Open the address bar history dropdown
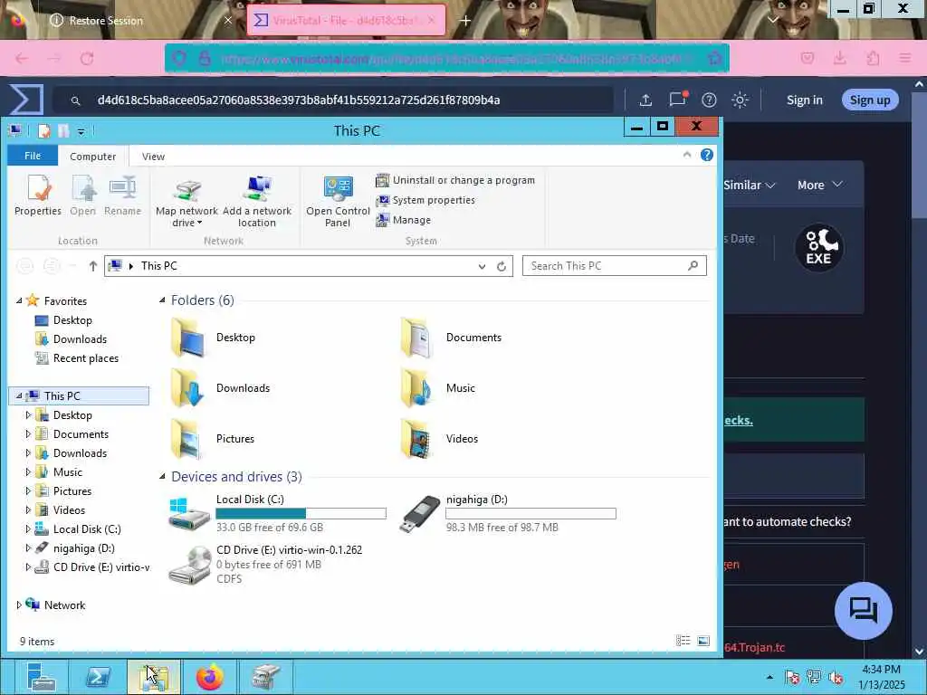927x695 pixels. [482, 267]
